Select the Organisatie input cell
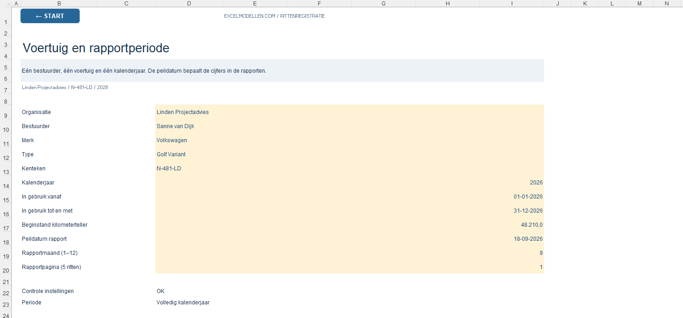This screenshot has width=683, height=318. coord(350,112)
